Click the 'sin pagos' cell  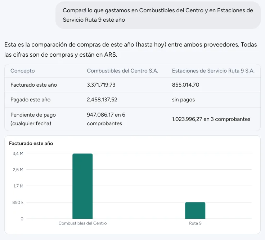click(183, 100)
